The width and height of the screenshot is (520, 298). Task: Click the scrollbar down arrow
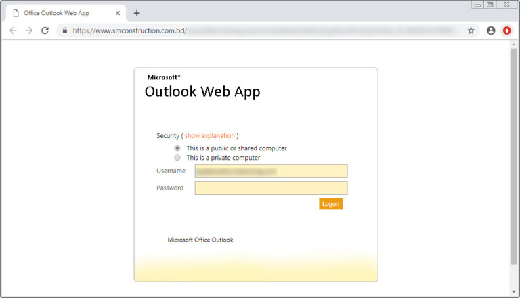pos(514,292)
